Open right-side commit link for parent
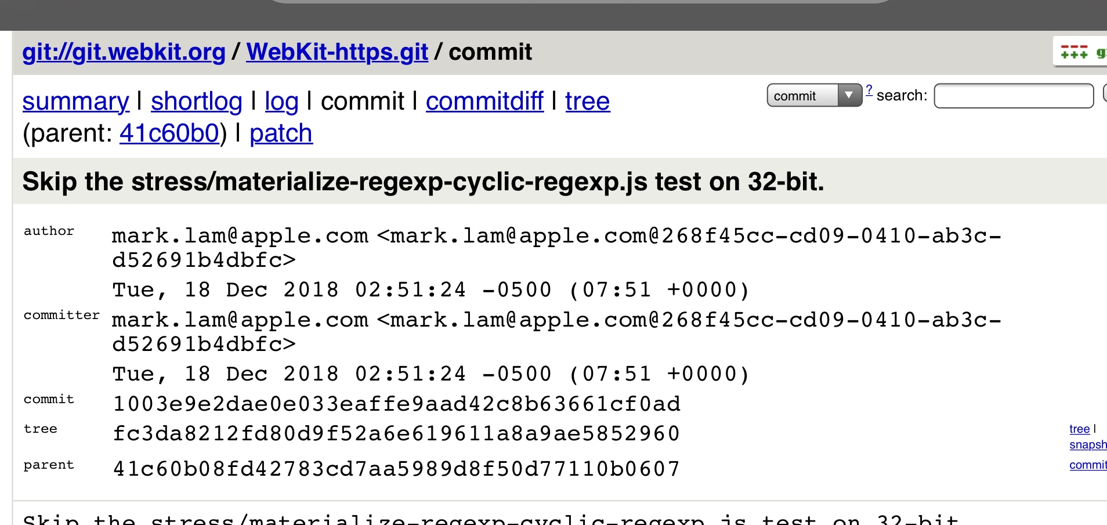This screenshot has height=525, width=1107. [x=1088, y=465]
